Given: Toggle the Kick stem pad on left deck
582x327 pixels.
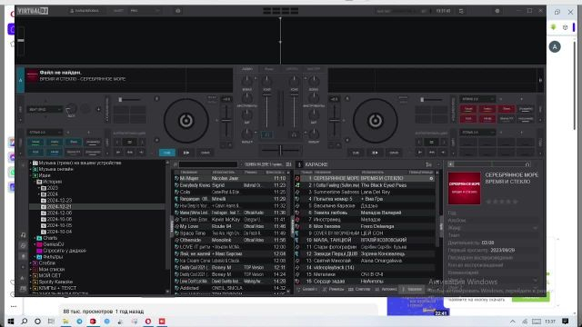Looking at the screenshot, I should (35, 152).
